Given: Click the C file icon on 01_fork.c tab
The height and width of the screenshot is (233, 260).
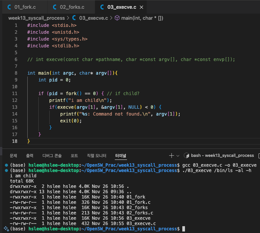Looking at the screenshot, I should [8, 7].
